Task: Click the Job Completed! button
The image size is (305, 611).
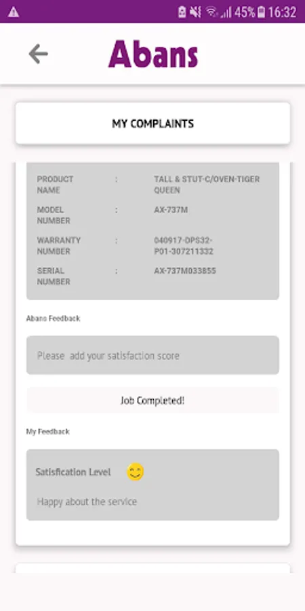Action: pos(152,400)
